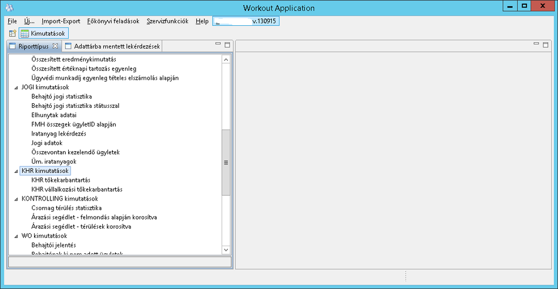Collapse the JOGI kimutatások tree node

click(16, 87)
